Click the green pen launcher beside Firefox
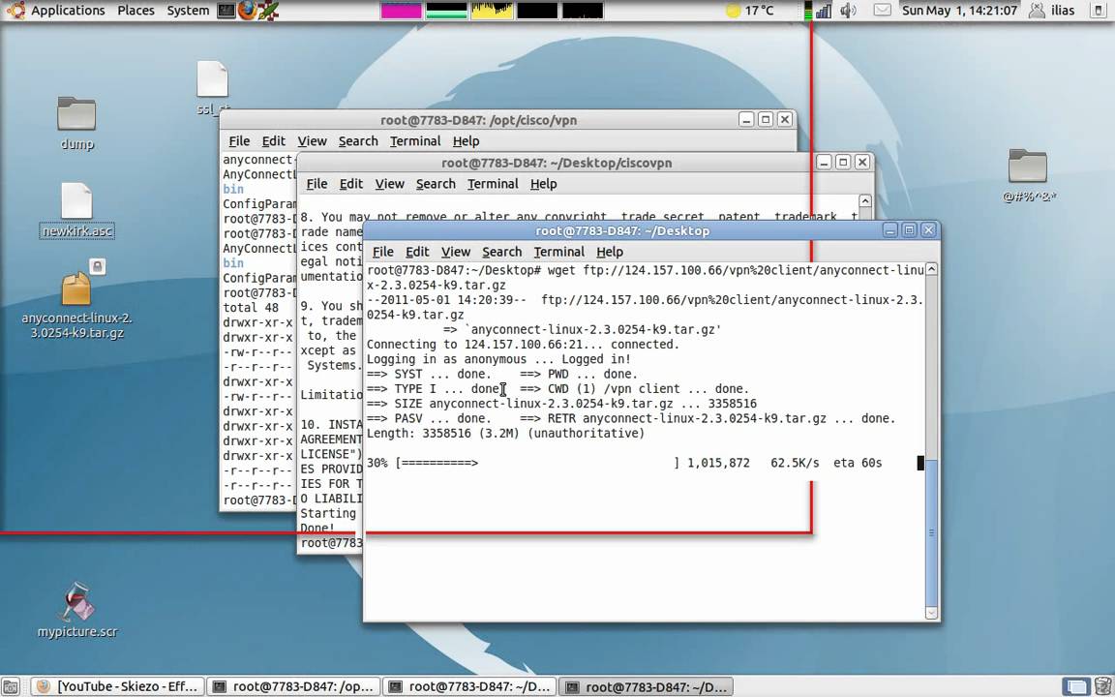This screenshot has height=697, width=1115. [268, 11]
